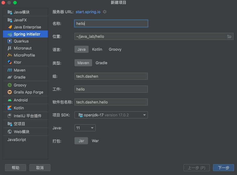
Task: Click the green maximize window button
Action: point(15,3)
